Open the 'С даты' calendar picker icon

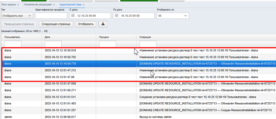point(73,16)
